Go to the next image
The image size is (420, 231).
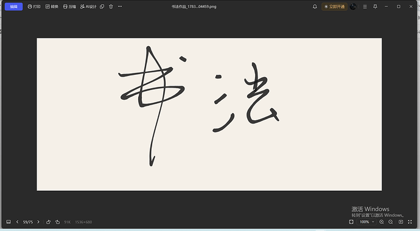tap(38, 222)
